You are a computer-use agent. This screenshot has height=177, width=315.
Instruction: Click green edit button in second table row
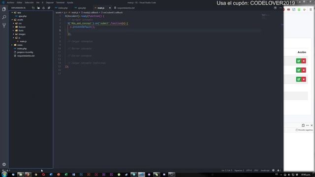click(299, 70)
